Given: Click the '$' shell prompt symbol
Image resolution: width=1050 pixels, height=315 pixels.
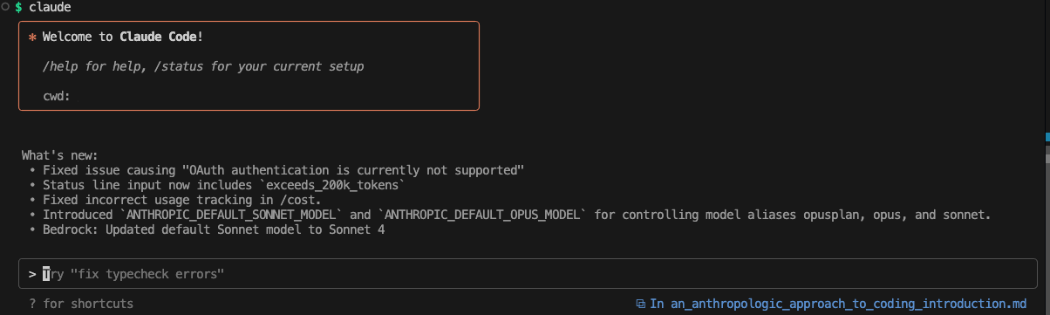Looking at the screenshot, I should click(x=18, y=7).
